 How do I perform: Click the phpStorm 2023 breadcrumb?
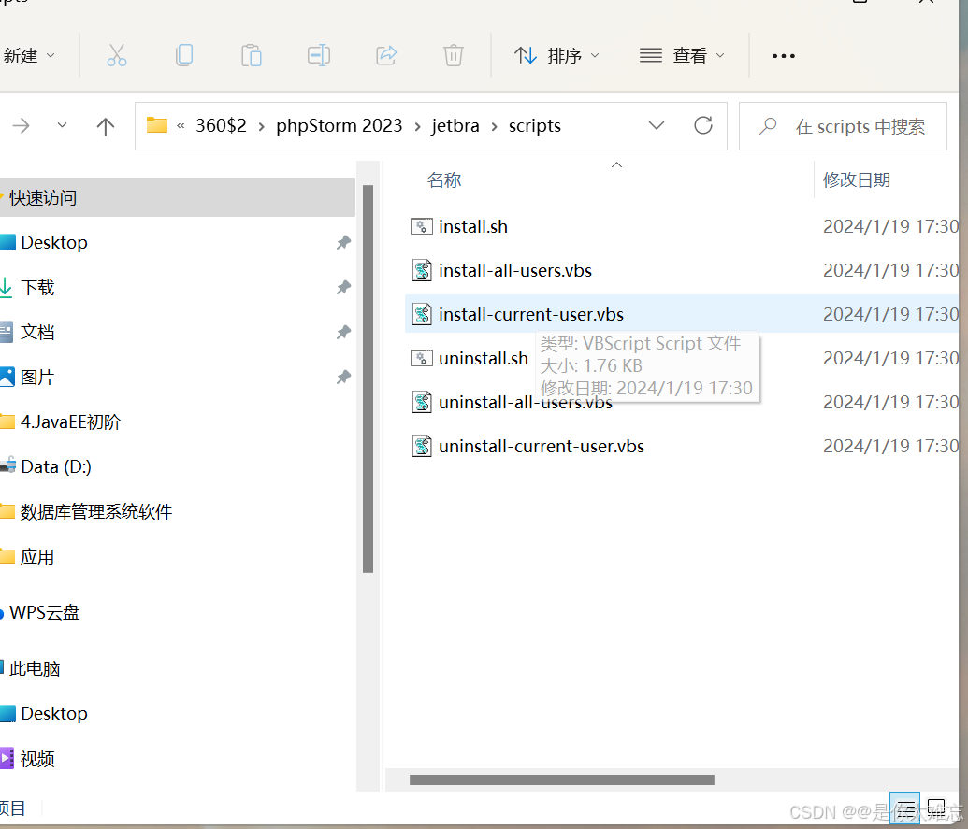339,126
